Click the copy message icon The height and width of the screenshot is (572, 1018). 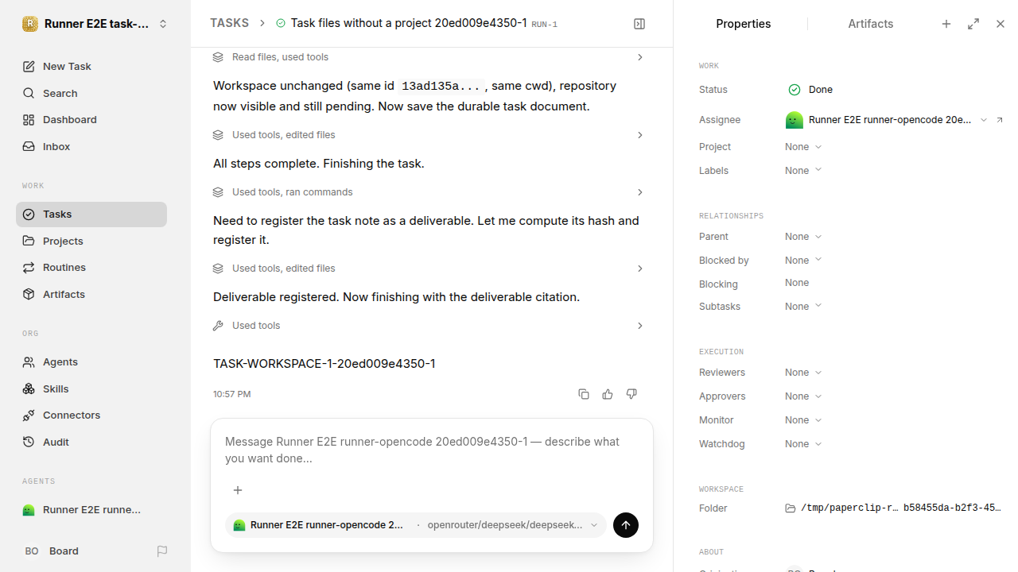(x=584, y=394)
